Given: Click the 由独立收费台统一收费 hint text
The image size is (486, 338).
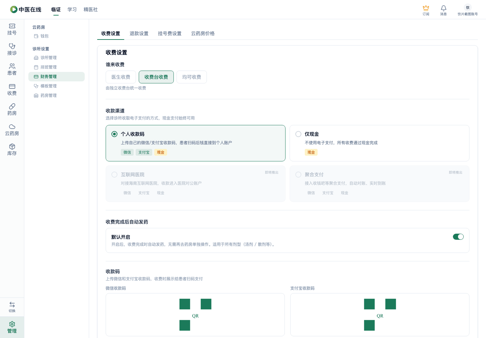Looking at the screenshot, I should 126,88.
